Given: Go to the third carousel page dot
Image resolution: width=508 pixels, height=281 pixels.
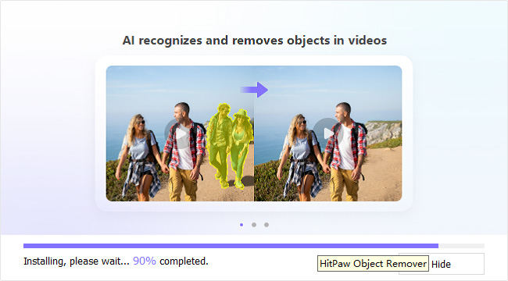Looking at the screenshot, I should pos(267,225).
